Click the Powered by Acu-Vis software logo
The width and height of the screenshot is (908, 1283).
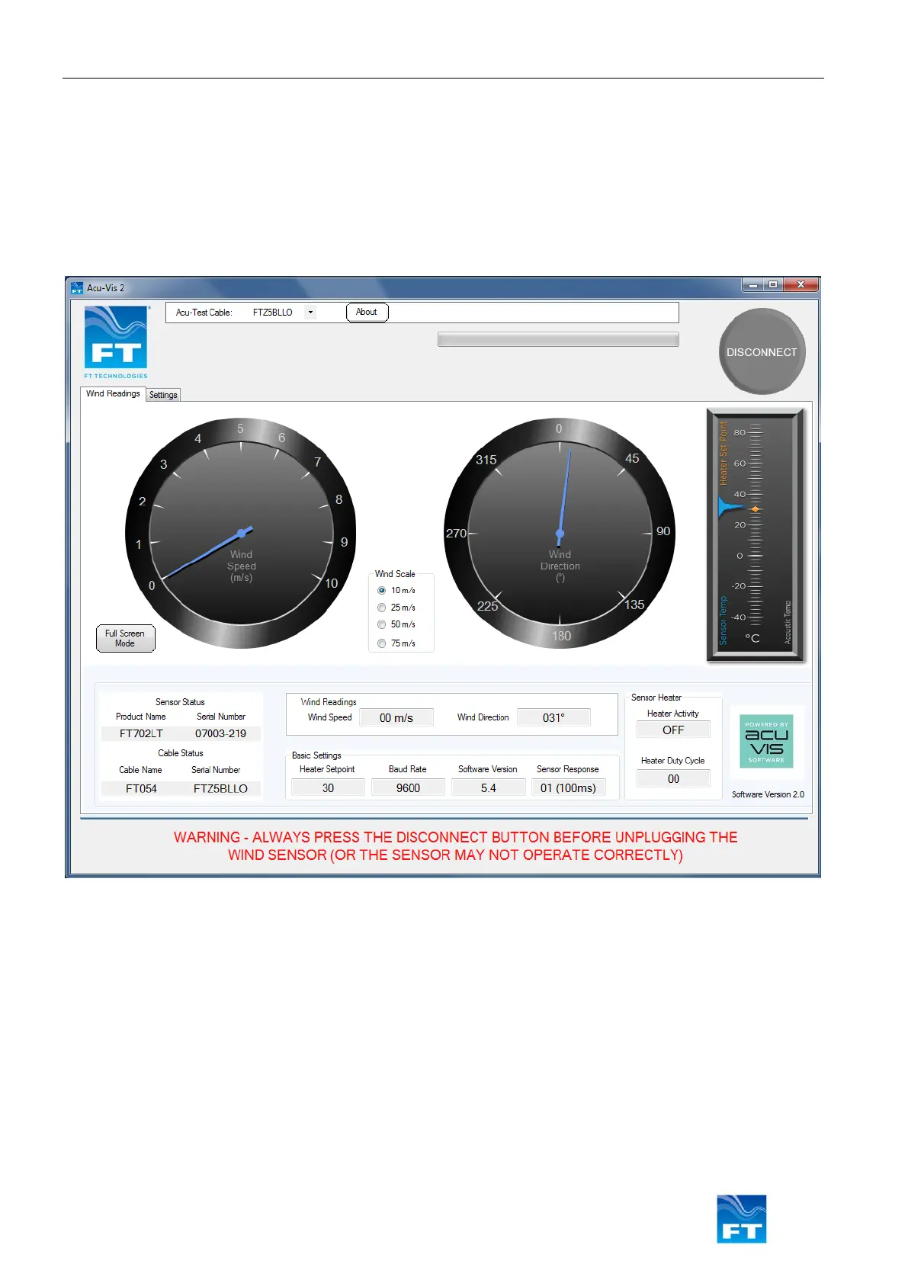(766, 741)
